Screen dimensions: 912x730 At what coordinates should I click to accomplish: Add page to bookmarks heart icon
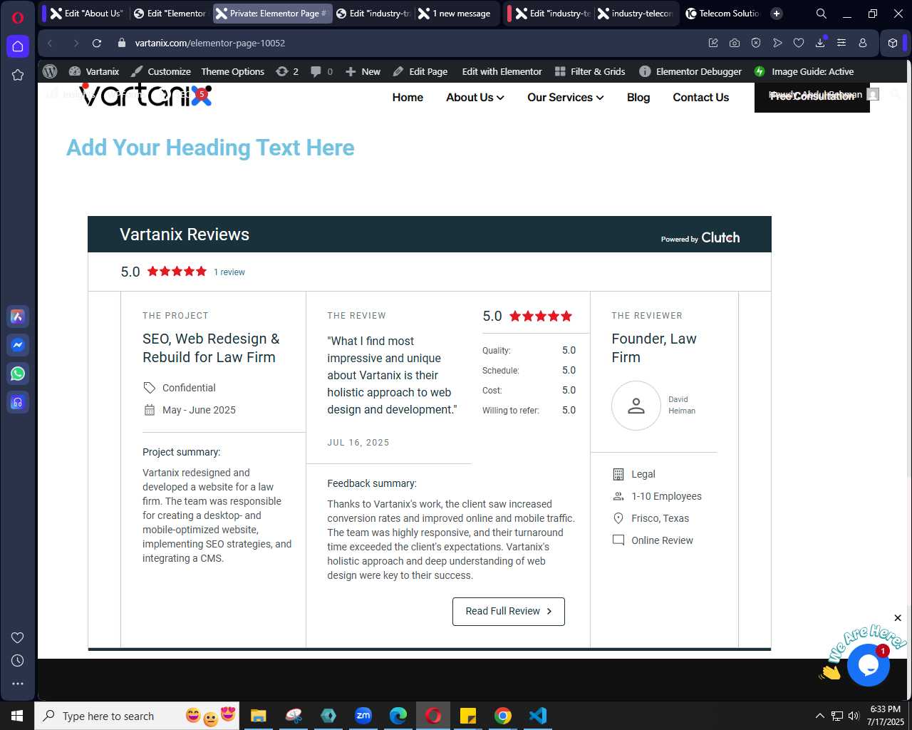[799, 43]
